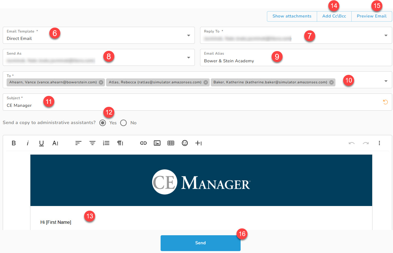Insert an image into the email

click(x=157, y=143)
